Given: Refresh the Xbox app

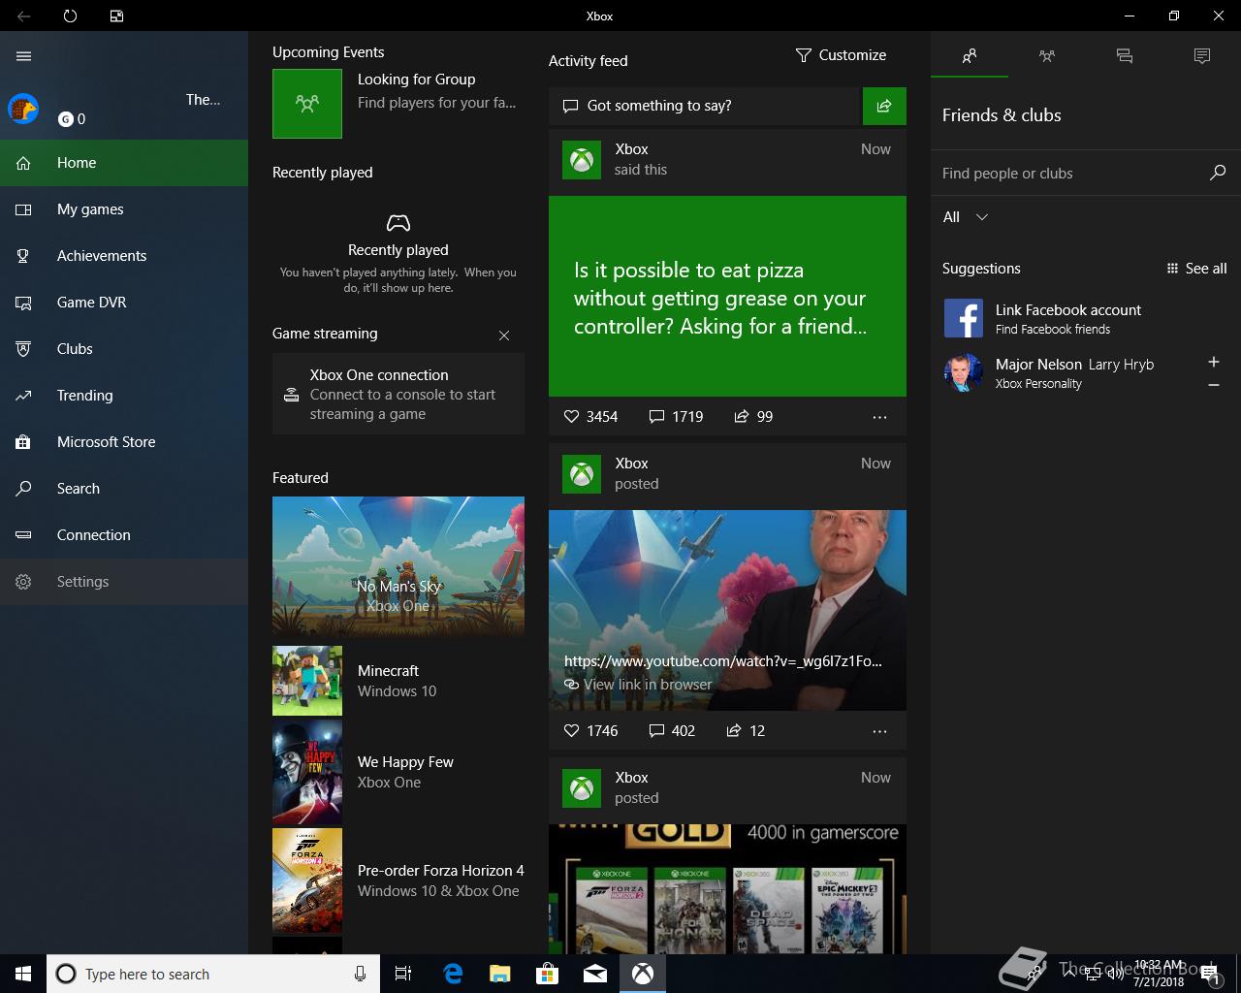Looking at the screenshot, I should 70,16.
